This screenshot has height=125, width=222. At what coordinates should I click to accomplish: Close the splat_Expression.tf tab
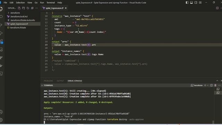66,8
